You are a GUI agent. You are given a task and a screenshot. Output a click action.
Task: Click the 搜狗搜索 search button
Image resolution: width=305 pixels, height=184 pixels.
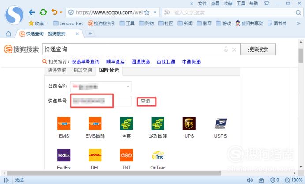pyautogui.click(x=258, y=49)
